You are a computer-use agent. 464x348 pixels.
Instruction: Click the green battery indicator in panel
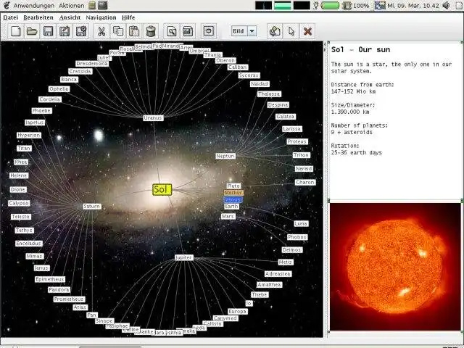(330, 5)
